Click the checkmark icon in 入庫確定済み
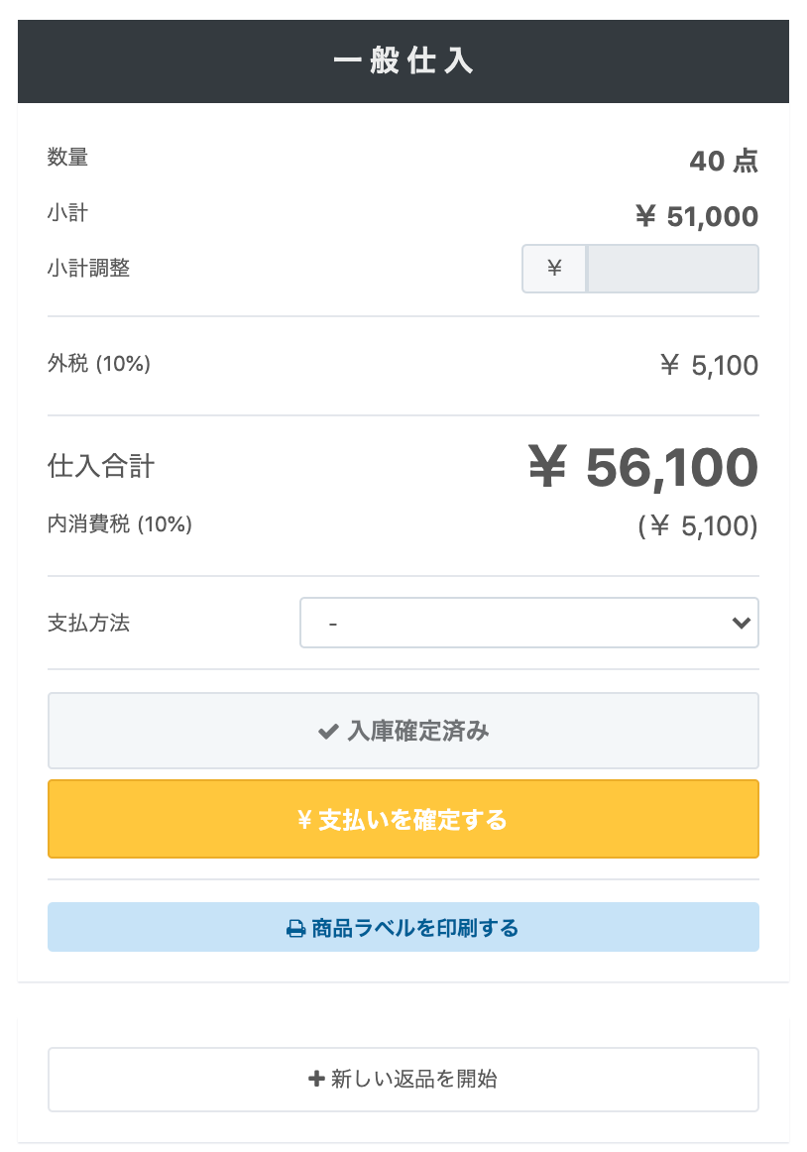Screen dimensions: 807x1152 [328, 731]
